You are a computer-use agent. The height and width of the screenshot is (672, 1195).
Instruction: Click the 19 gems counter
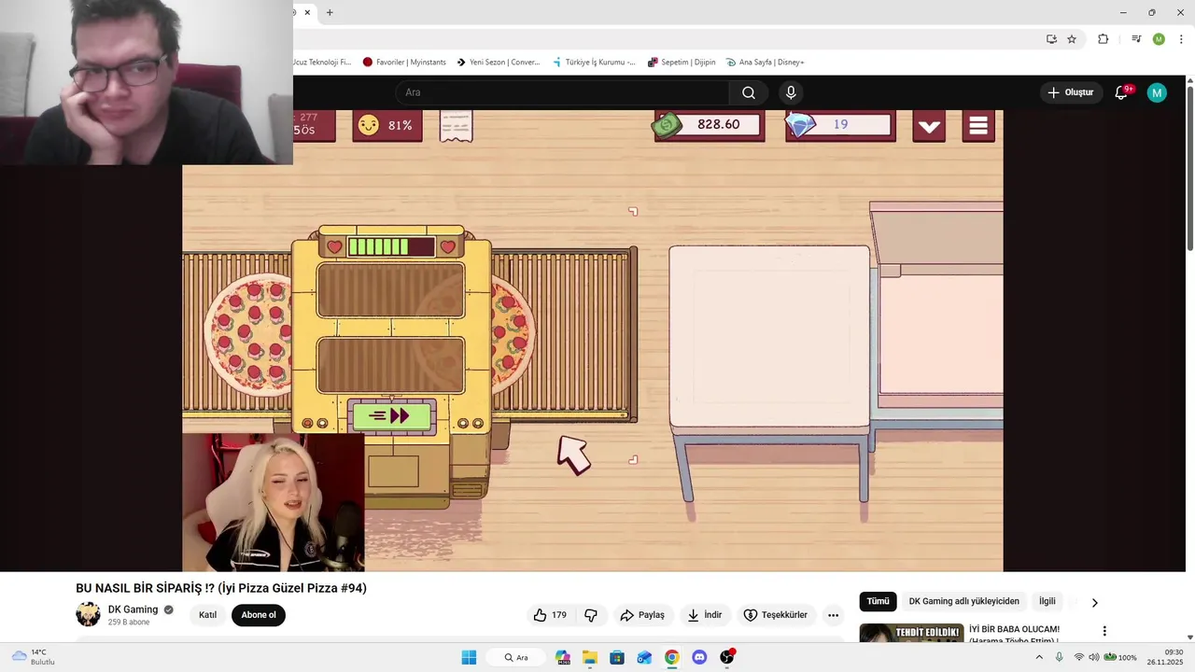click(840, 124)
